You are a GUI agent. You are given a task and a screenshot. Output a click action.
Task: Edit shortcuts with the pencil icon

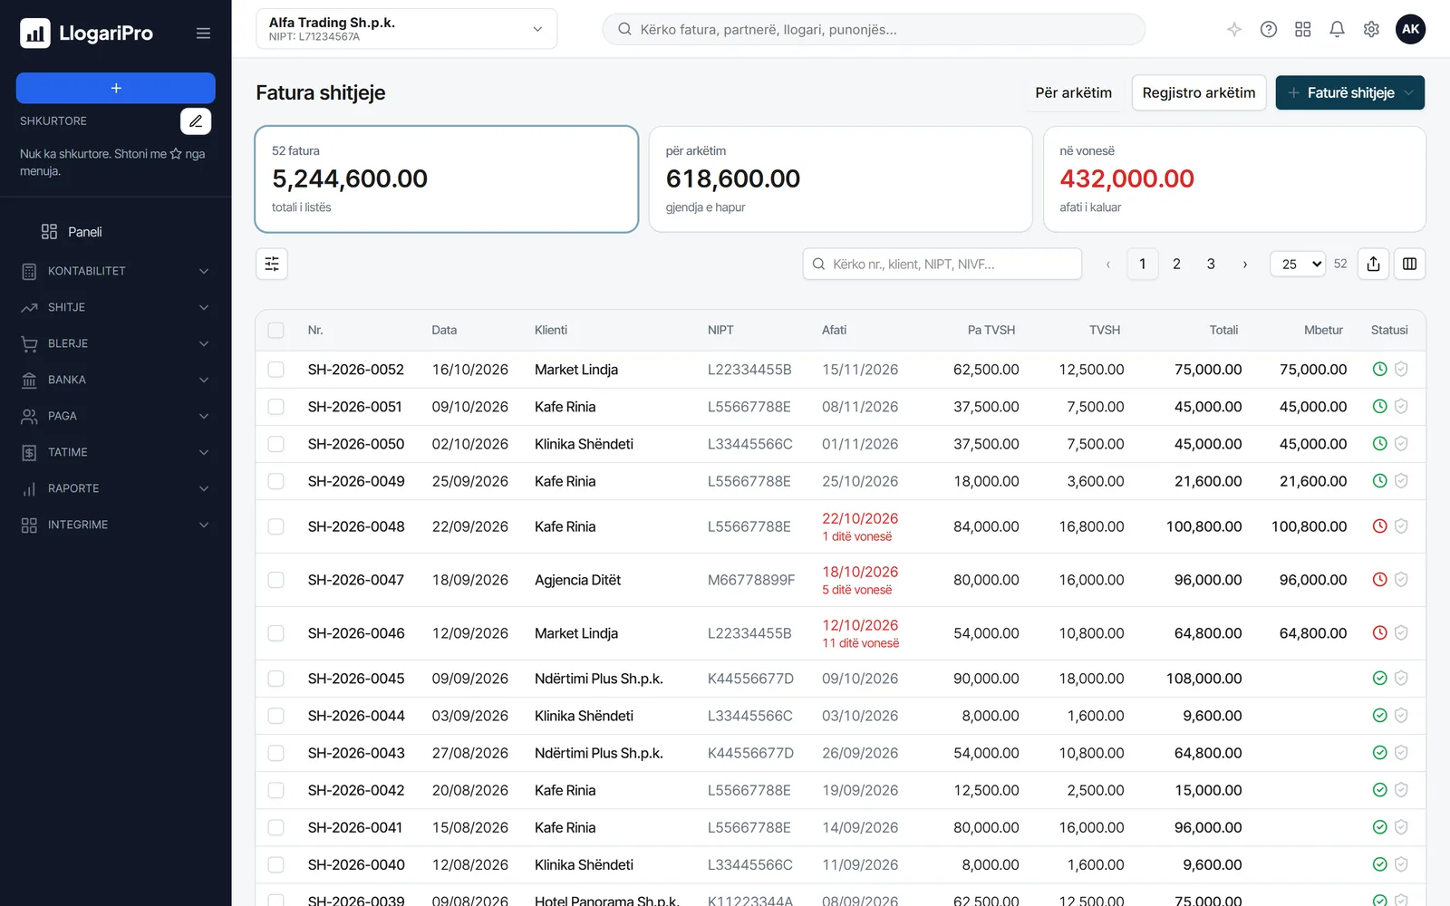click(196, 120)
